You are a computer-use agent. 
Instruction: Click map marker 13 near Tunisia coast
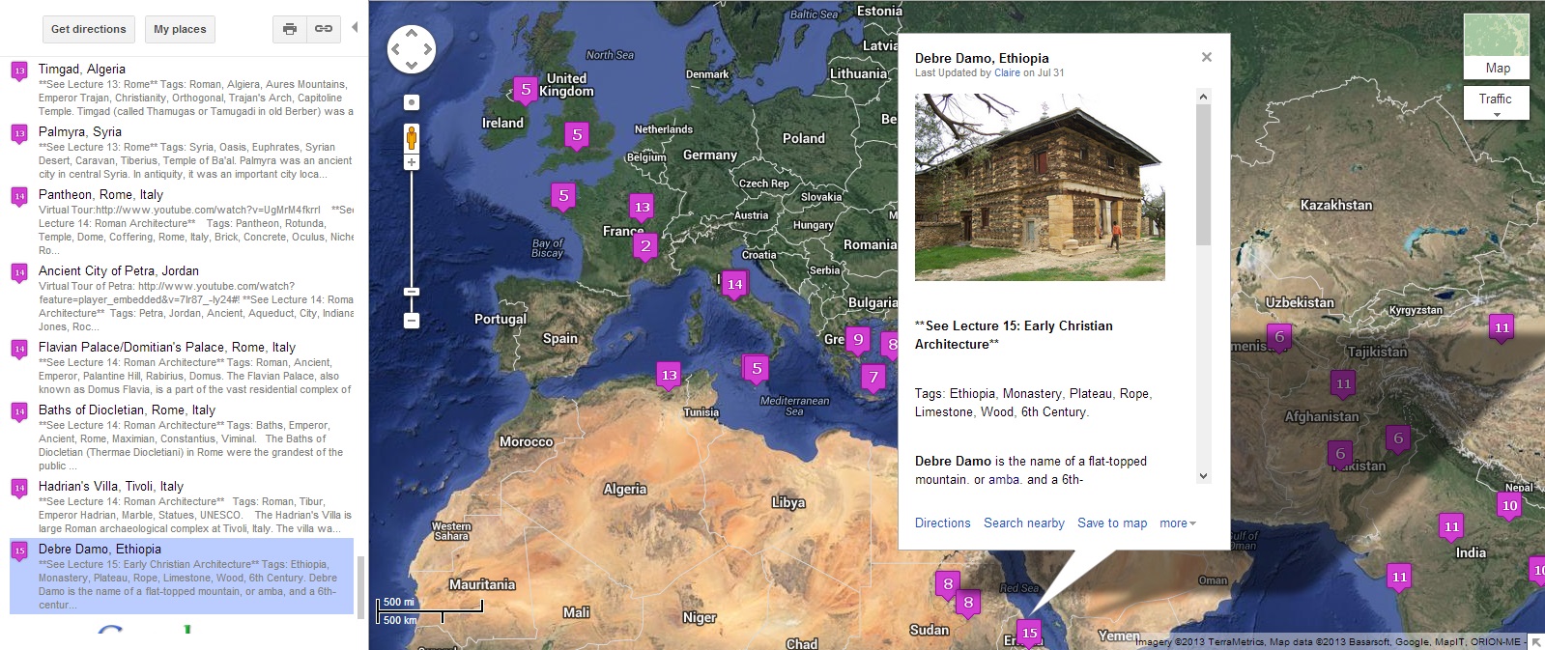pyautogui.click(x=669, y=375)
